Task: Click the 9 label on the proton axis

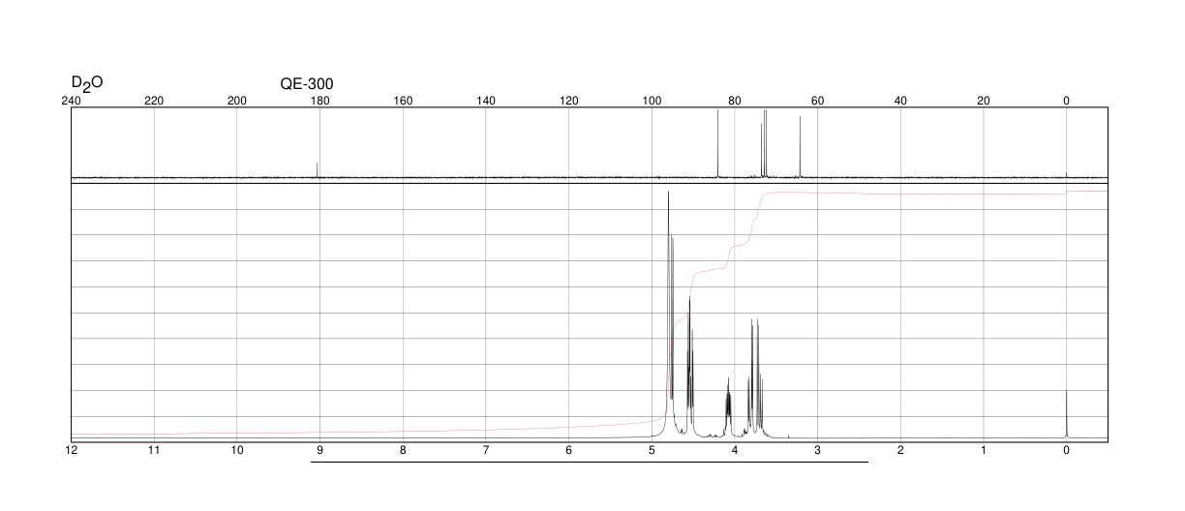Action: (x=319, y=451)
